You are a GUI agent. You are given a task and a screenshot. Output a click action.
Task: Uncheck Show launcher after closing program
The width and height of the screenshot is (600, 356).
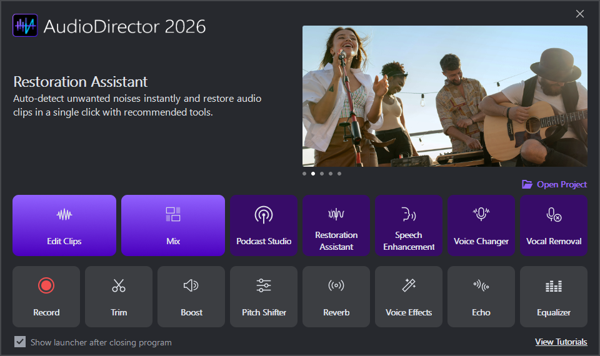[20, 342]
